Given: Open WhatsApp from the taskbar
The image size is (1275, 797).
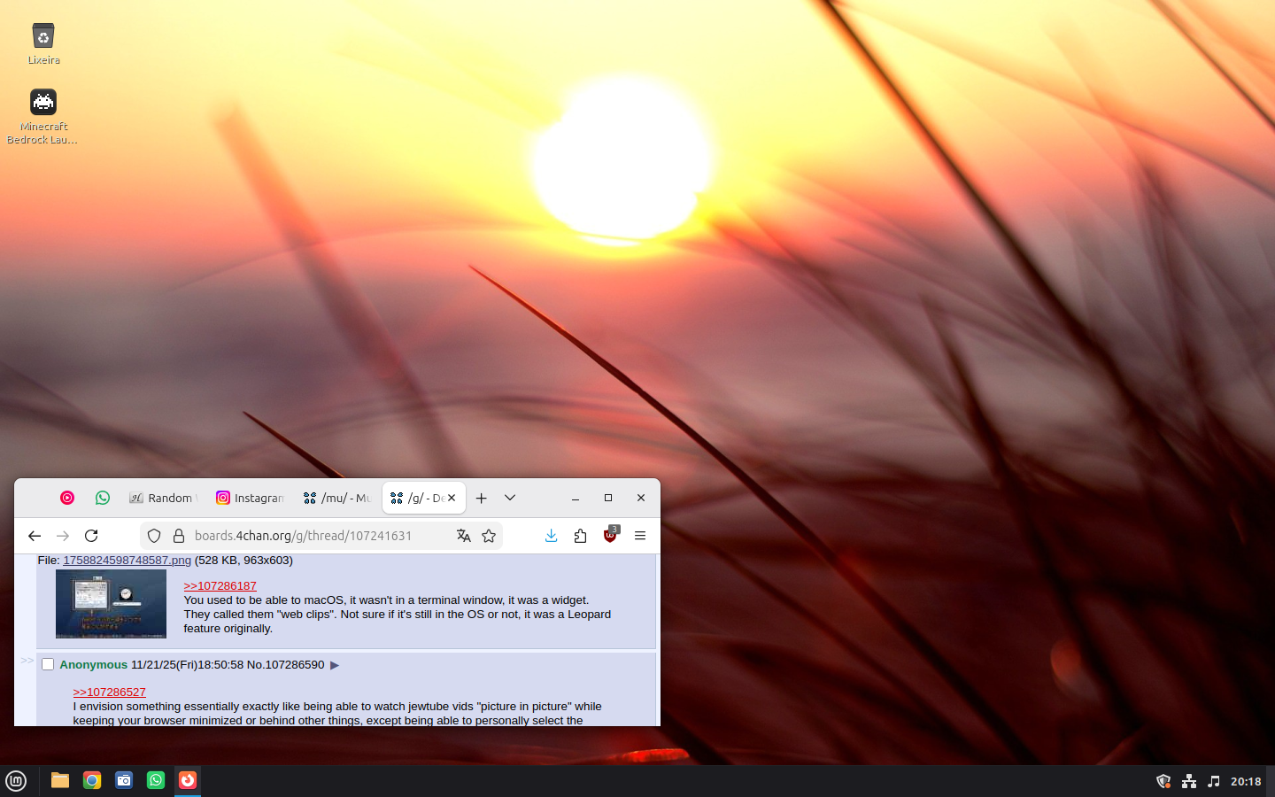Looking at the screenshot, I should [x=156, y=780].
